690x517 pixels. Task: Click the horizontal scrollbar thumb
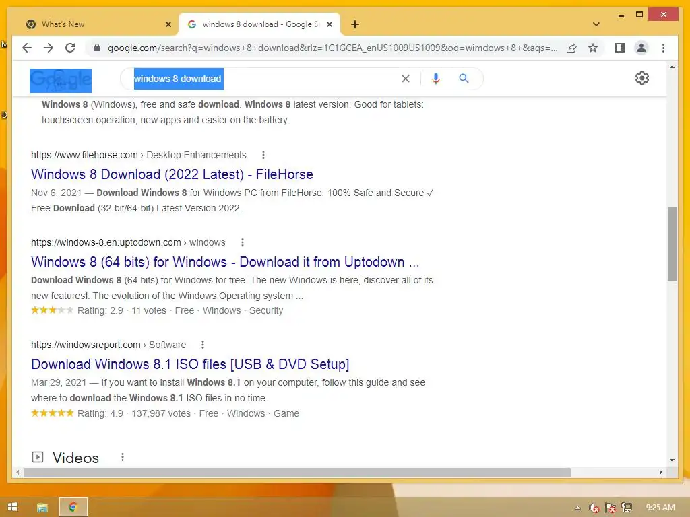(x=297, y=472)
